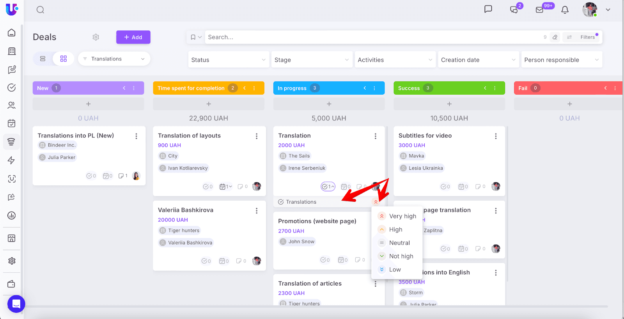This screenshot has width=624, height=319.
Task: Open the Translations pipeline dropdown
Action: point(114,59)
